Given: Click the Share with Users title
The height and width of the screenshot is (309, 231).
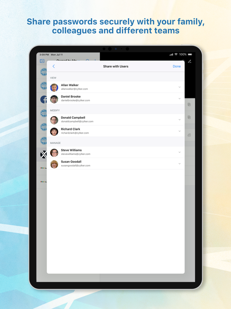Looking at the screenshot, I should pyautogui.click(x=115, y=66).
